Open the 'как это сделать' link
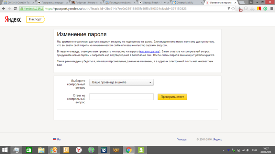275x154 pixels. click(149, 51)
